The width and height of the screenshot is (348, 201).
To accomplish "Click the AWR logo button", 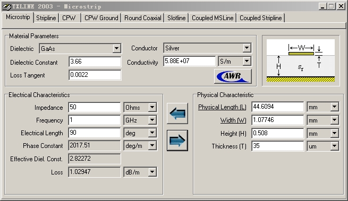I will pos(233,76).
